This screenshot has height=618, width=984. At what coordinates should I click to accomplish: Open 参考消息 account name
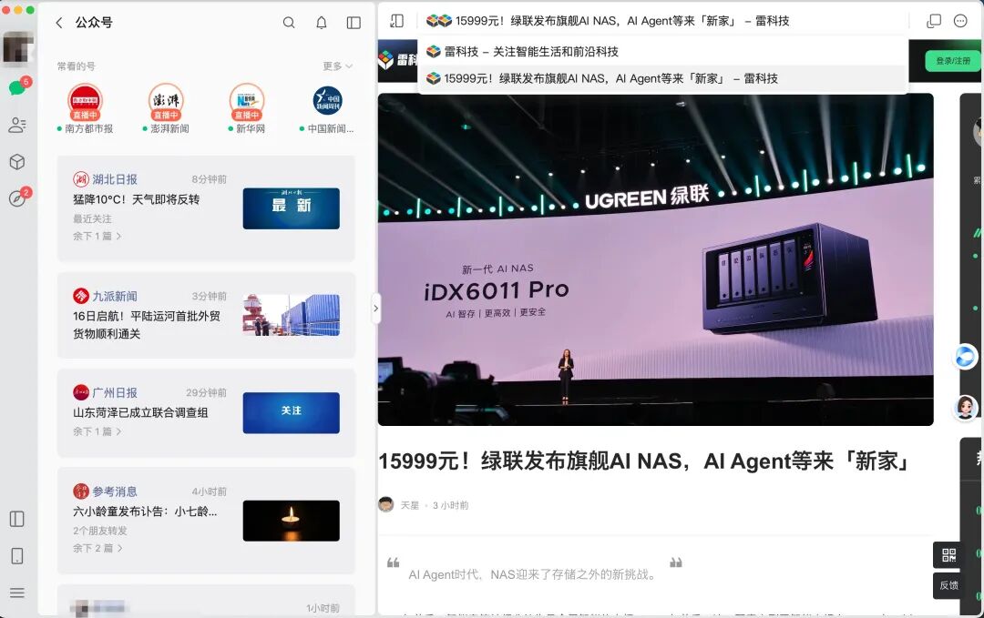[x=114, y=491]
